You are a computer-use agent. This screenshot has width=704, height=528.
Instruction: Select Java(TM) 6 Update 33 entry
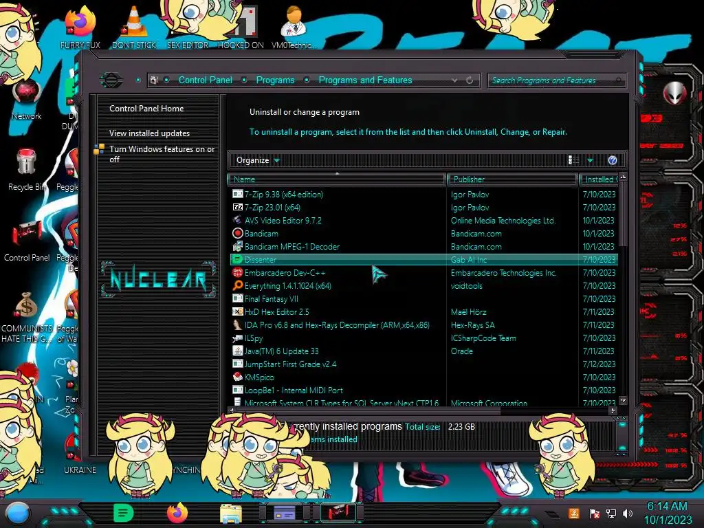[x=424, y=351]
